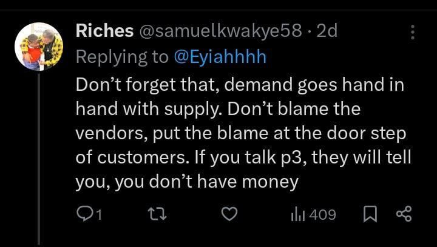437x247 pixels.
Task: Click the "Replying to" label text
Action: pyautogui.click(x=122, y=57)
